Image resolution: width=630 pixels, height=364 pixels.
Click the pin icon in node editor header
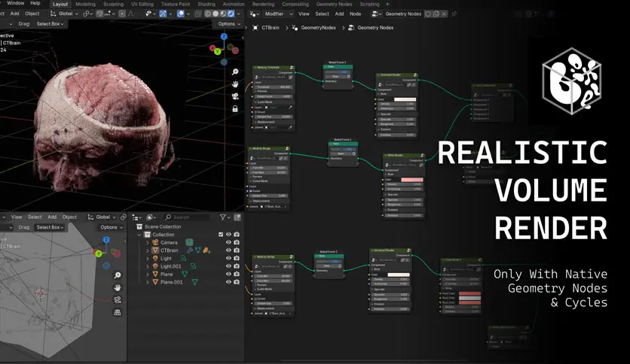click(x=454, y=14)
